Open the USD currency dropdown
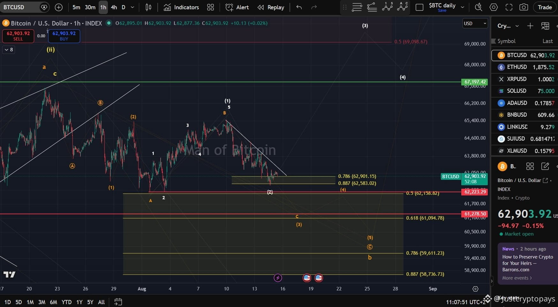This screenshot has width=558, height=307. (x=475, y=23)
